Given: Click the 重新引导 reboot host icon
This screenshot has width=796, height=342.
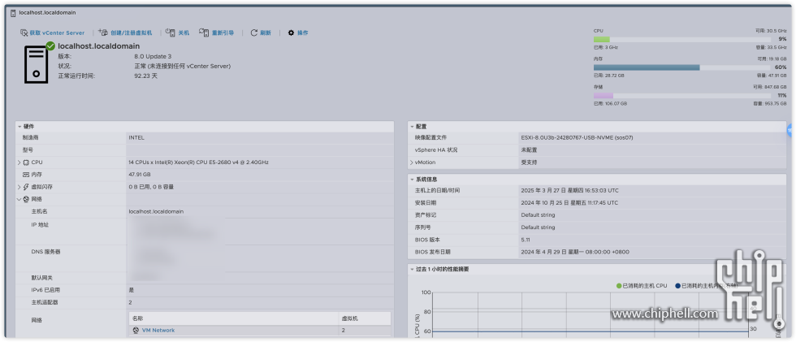Looking at the screenshot, I should (204, 33).
